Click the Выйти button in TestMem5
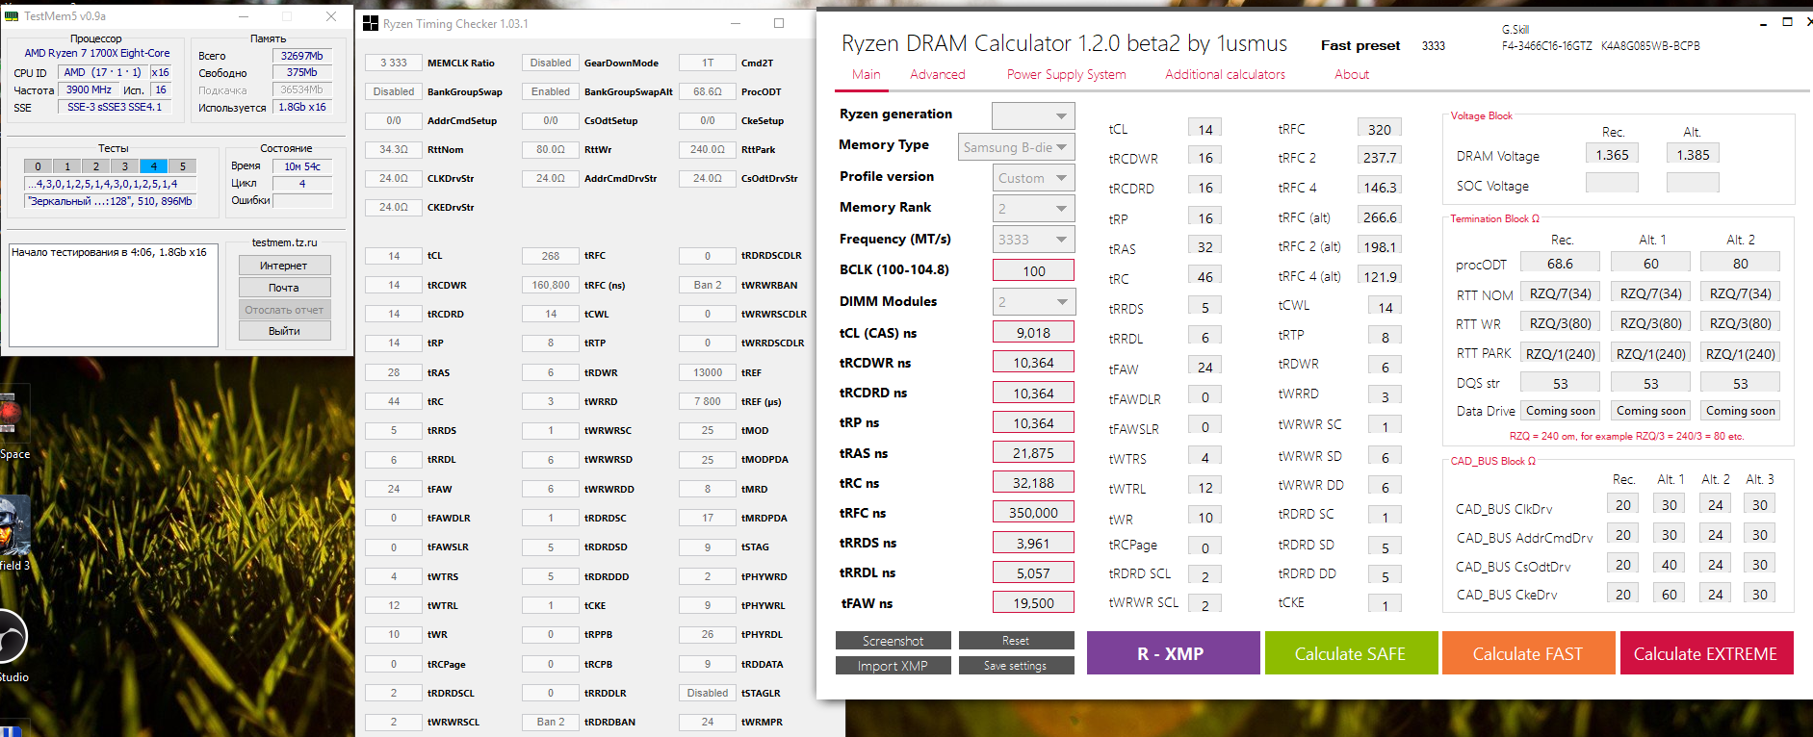1813x737 pixels. 284,331
